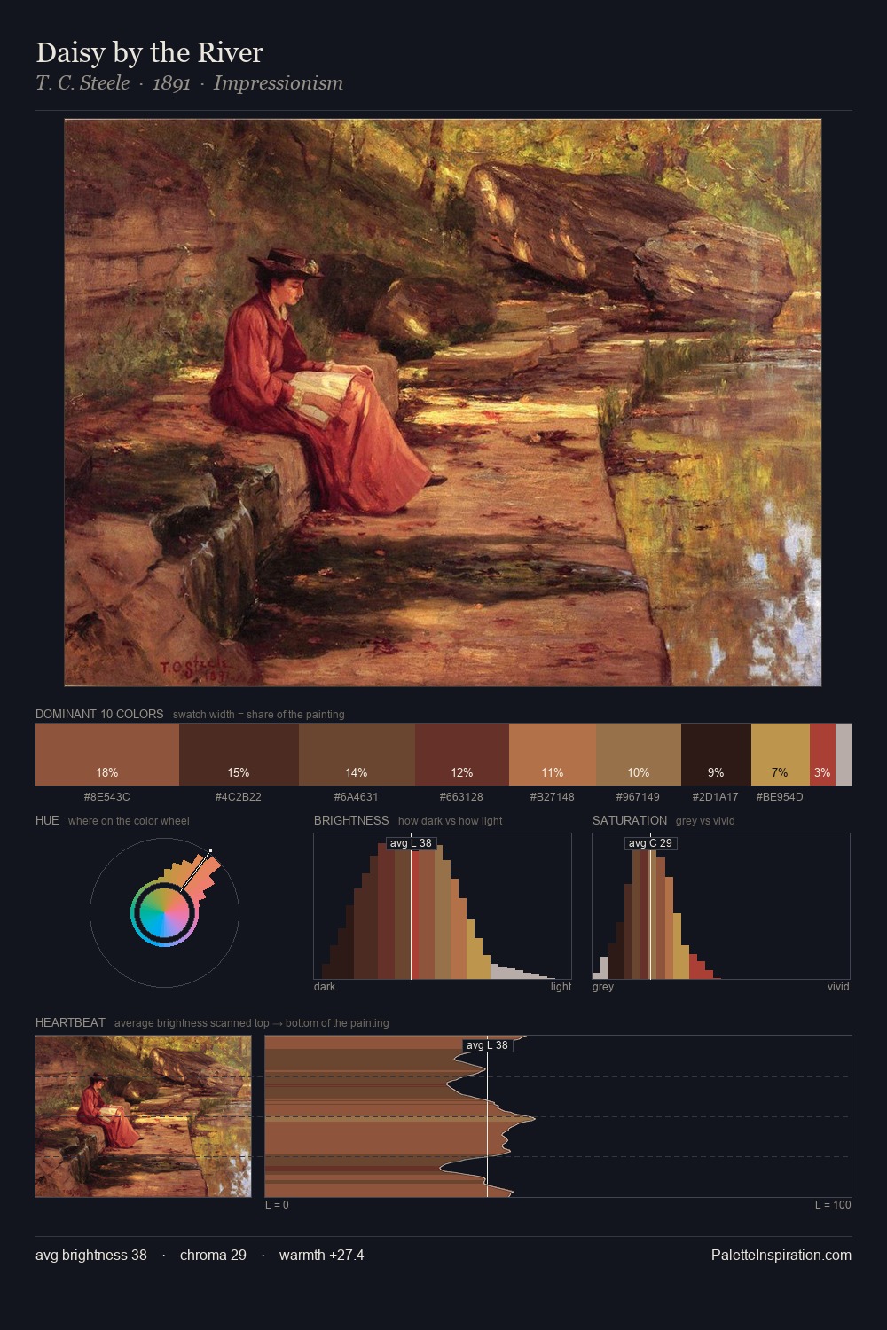
Task: Click the Heartbeat brightness scan chart
Action: [x=558, y=1116]
